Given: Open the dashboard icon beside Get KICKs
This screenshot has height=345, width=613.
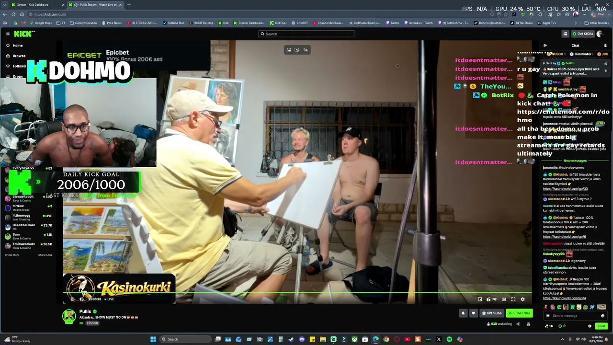Looking at the screenshot, I should pyautogui.click(x=565, y=34).
